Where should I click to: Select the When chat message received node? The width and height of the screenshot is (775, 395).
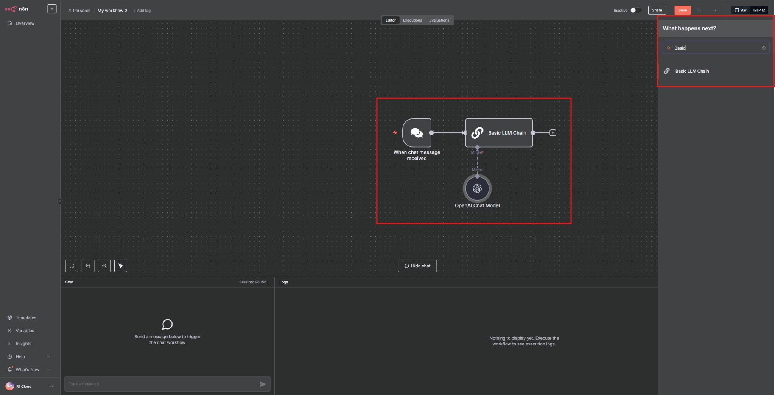[x=417, y=133]
